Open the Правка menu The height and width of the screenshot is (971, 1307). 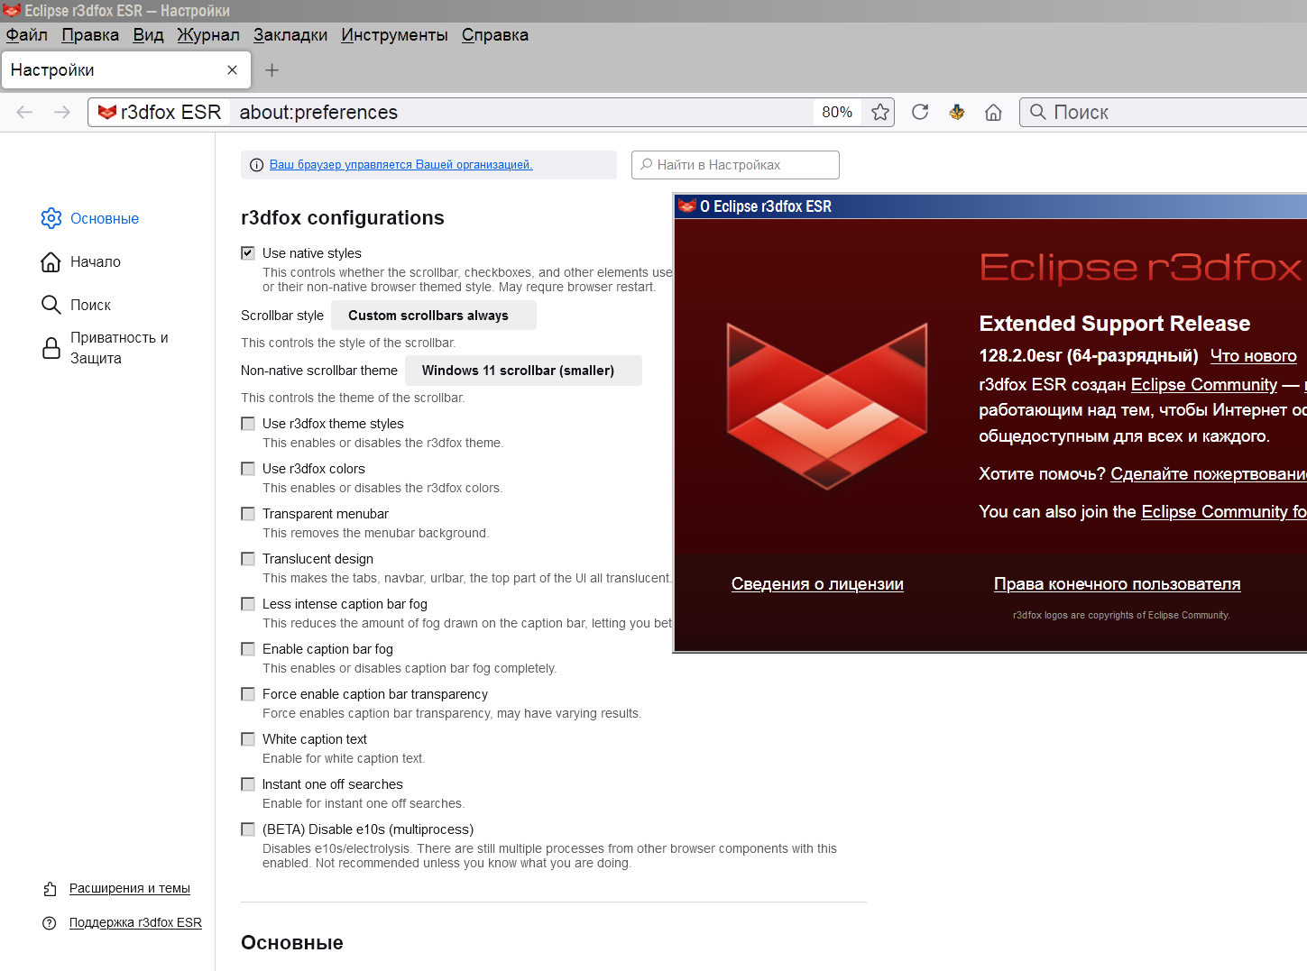[x=90, y=35]
